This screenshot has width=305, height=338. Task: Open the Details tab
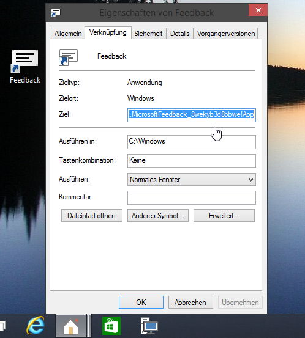coord(179,34)
